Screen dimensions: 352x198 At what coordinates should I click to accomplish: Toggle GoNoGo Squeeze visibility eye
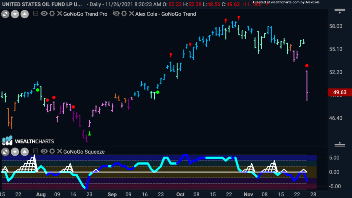44,151
